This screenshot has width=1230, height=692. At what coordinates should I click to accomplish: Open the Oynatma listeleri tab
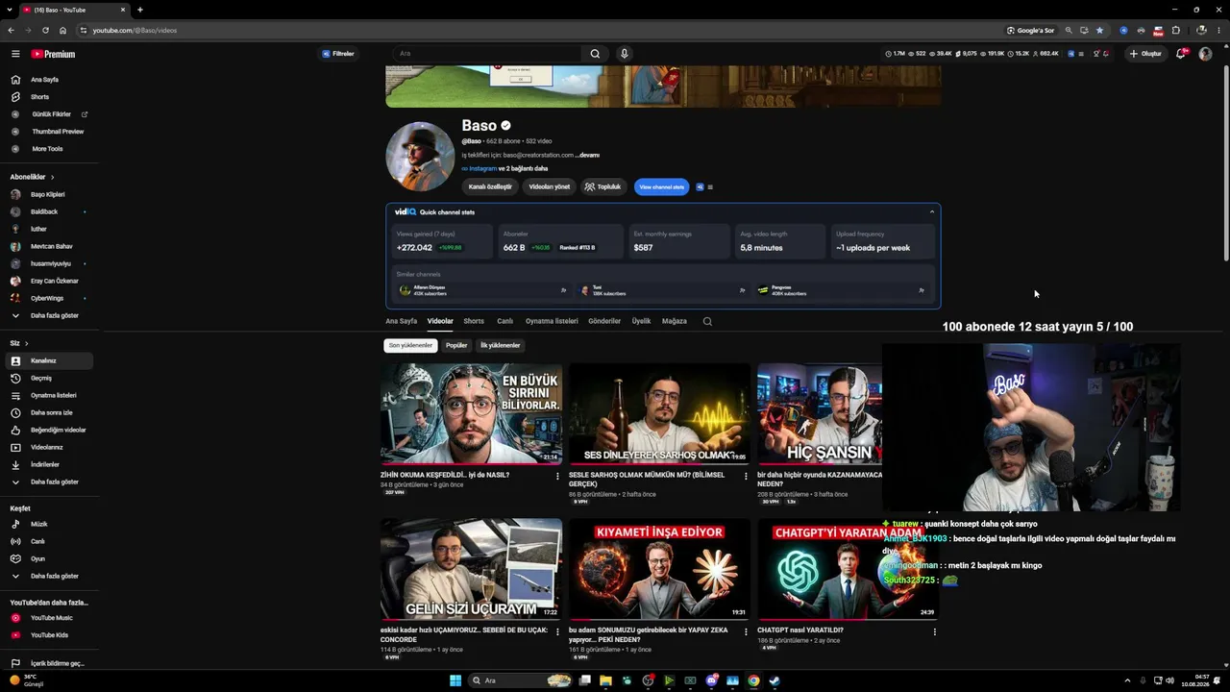[552, 321]
